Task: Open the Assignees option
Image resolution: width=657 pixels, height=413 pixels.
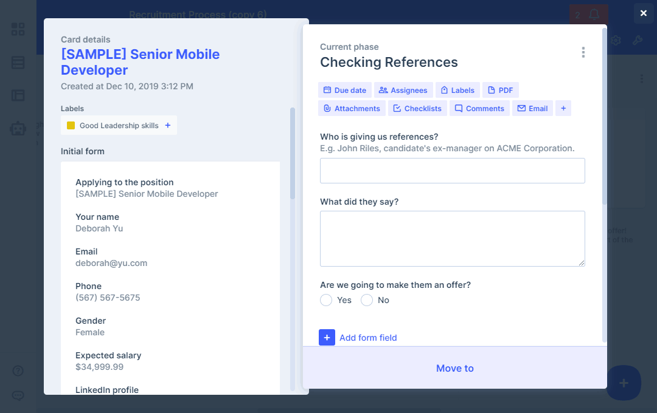Action: click(403, 90)
